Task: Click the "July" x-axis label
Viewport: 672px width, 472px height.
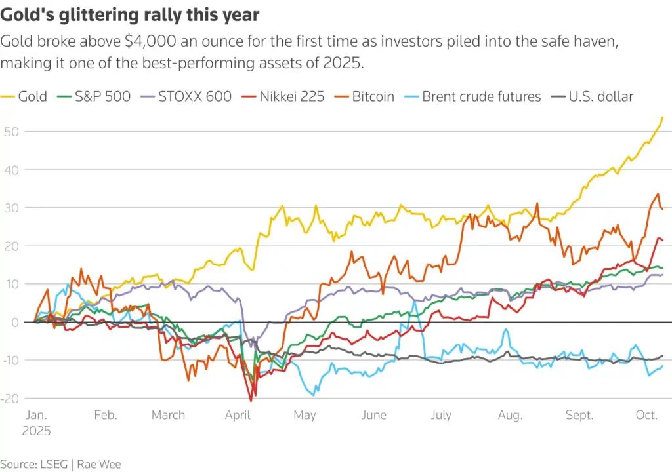Action: coord(441,415)
